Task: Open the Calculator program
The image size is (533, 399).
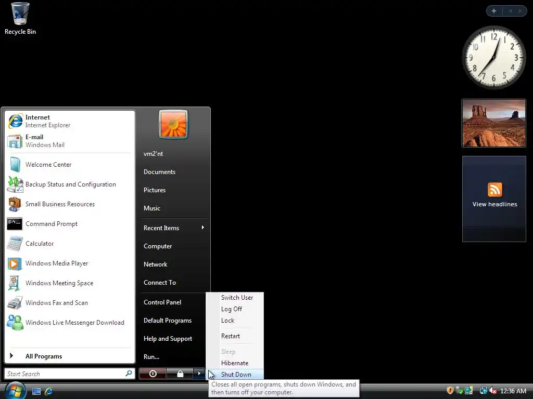Action: pyautogui.click(x=70, y=243)
